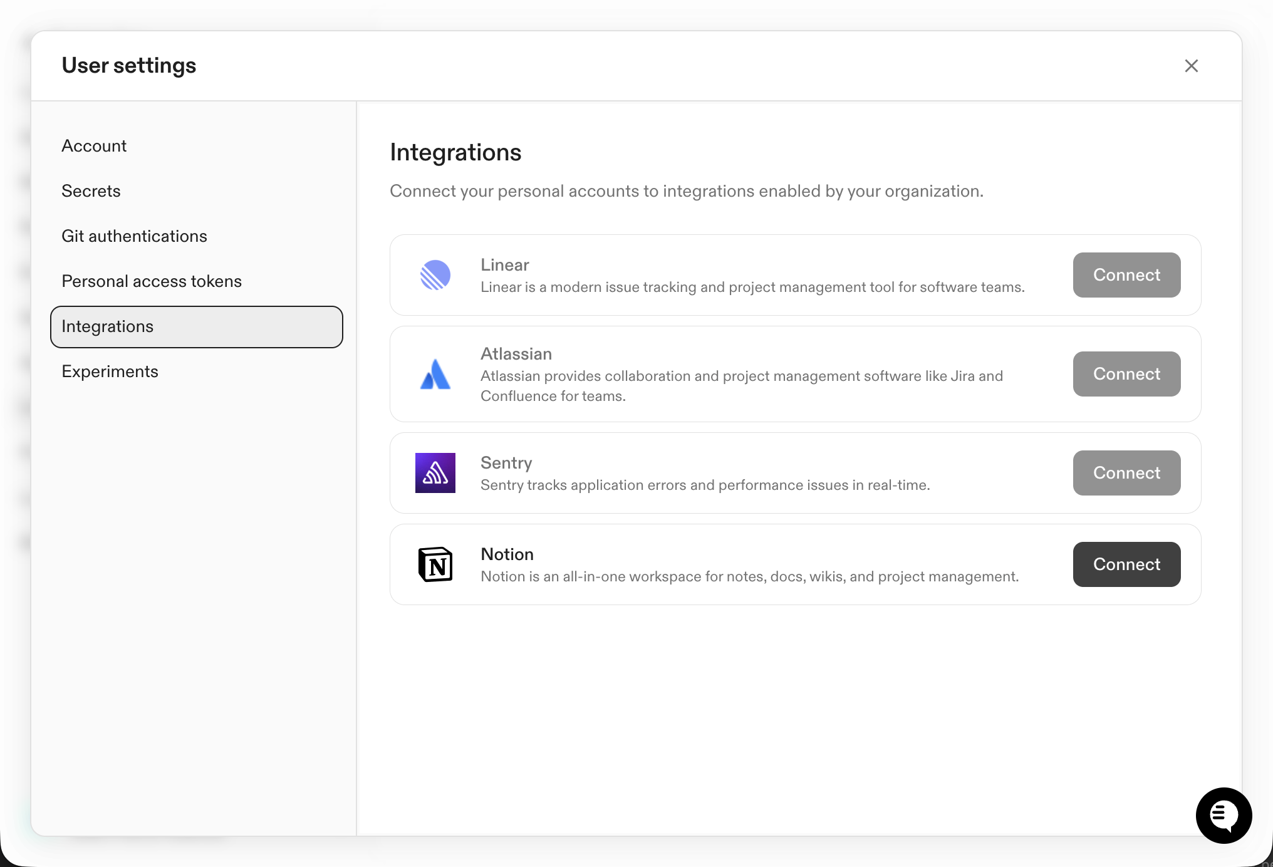The height and width of the screenshot is (867, 1273).
Task: Connect your Atlassian account
Action: click(x=1126, y=374)
